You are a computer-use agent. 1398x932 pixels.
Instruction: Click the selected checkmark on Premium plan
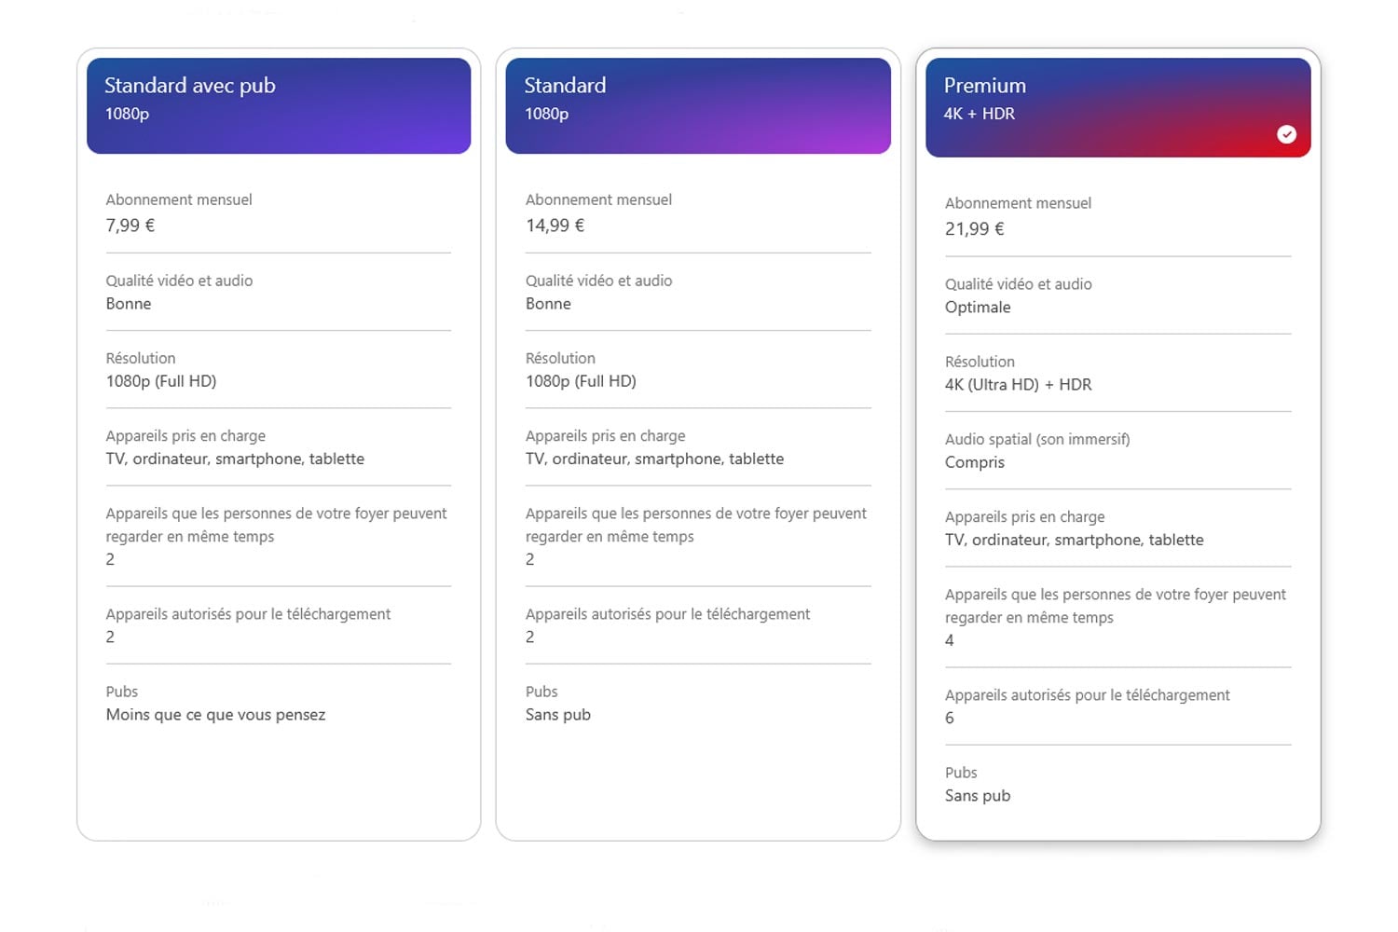[1286, 134]
